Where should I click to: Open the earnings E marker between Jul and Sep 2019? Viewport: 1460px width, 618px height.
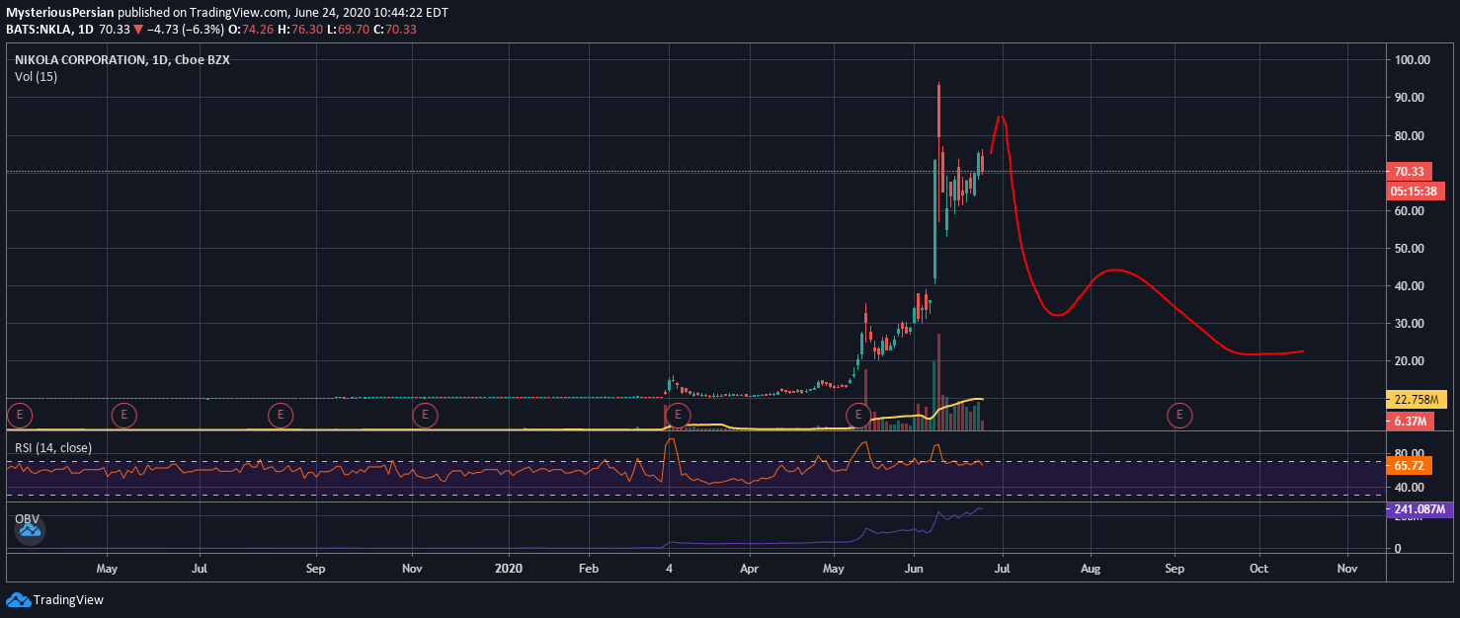(x=282, y=415)
